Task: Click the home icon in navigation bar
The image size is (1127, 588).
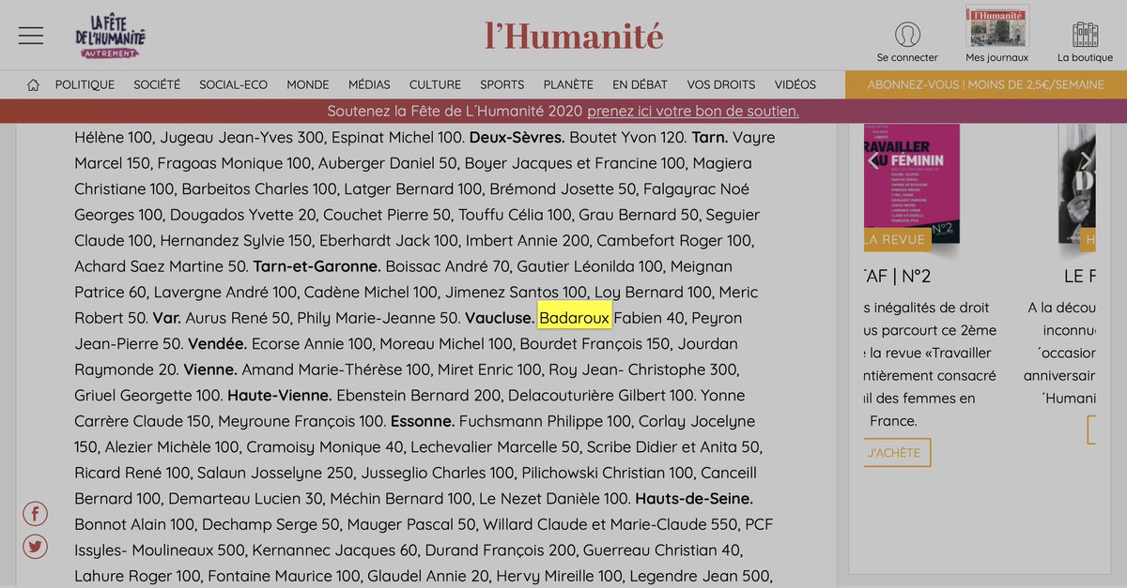Action: (x=34, y=84)
